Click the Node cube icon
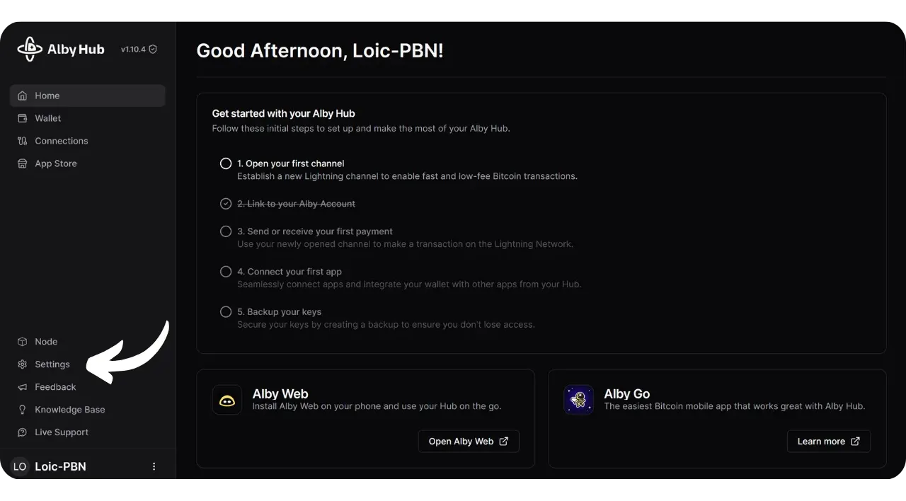 pyautogui.click(x=22, y=342)
